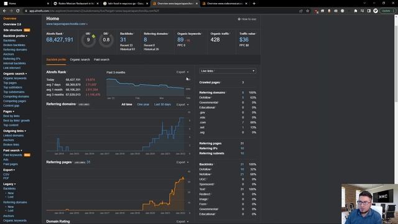
Task: Select the Organic search tab
Action: (80, 60)
